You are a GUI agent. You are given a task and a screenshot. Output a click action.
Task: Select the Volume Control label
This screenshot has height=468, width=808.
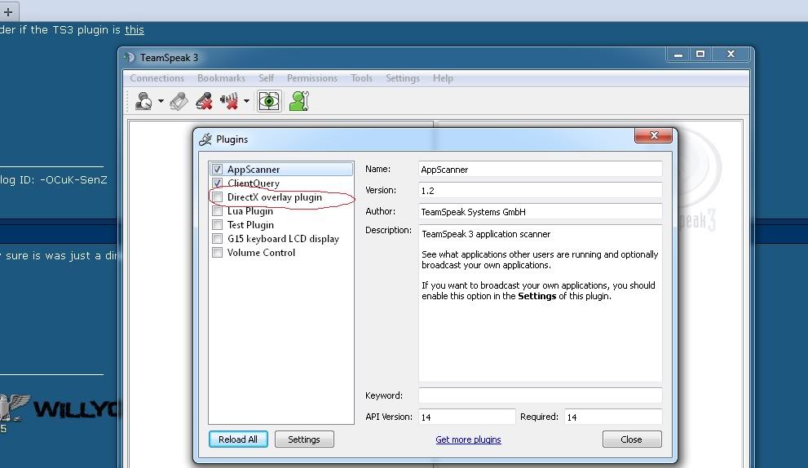tap(261, 253)
